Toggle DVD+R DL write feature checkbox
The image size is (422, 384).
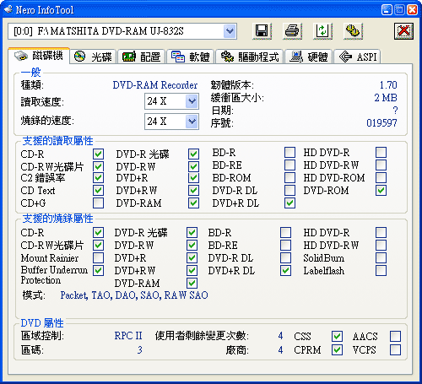pyautogui.click(x=285, y=270)
